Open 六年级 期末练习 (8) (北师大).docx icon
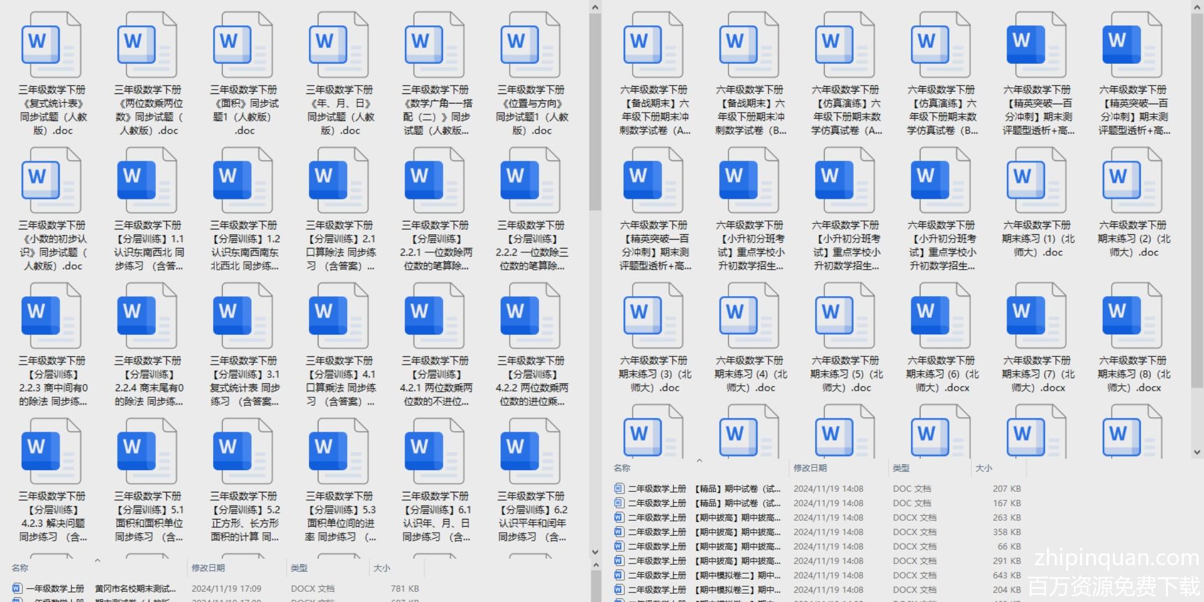Image resolution: width=1204 pixels, height=602 pixels. (x=1132, y=316)
